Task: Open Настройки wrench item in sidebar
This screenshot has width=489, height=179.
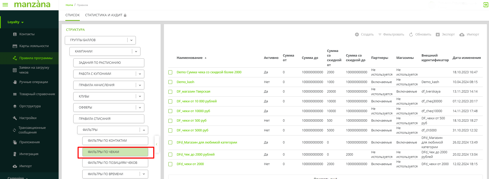Action: point(28,118)
